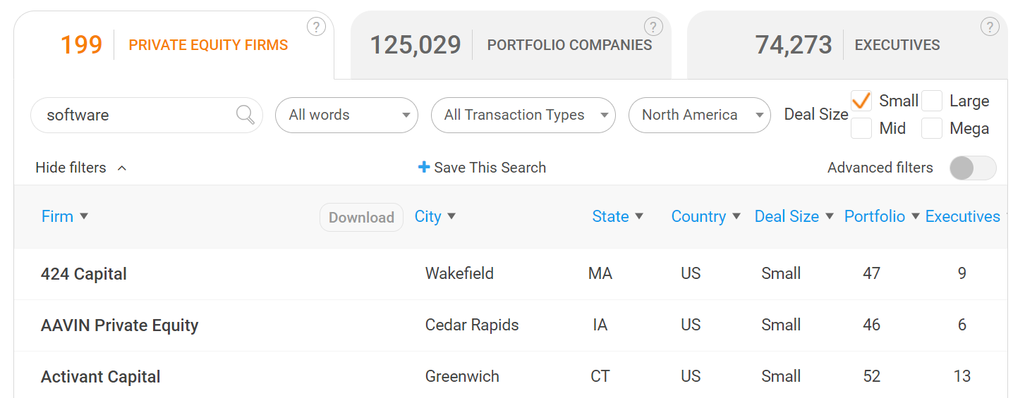Enable the Advanced filters toggle
1025x398 pixels.
click(973, 168)
